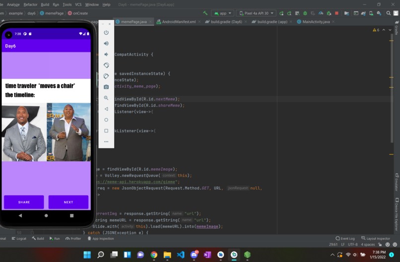Tap the meme image in the app

tap(46, 120)
